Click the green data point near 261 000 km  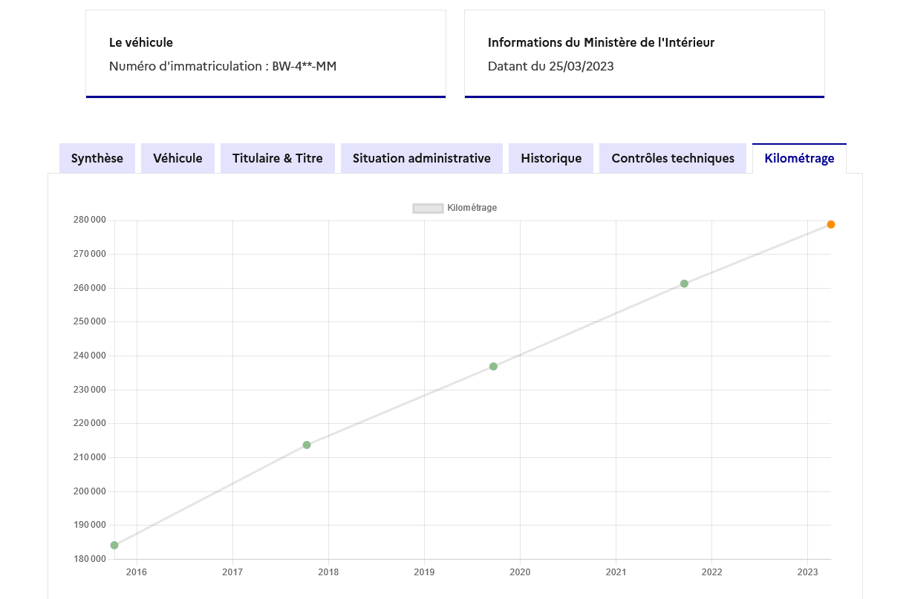pos(684,284)
